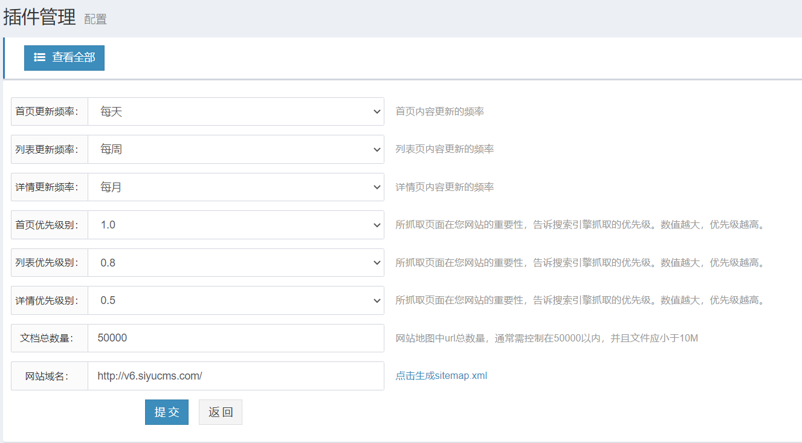Click the 文档总数量 field label
Screen dimensions: 802x443
[47, 338]
